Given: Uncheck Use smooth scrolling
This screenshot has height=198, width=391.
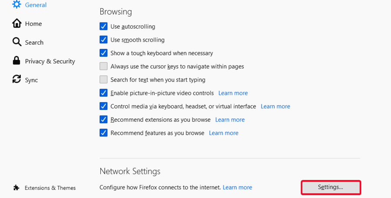Looking at the screenshot, I should click(x=103, y=40).
